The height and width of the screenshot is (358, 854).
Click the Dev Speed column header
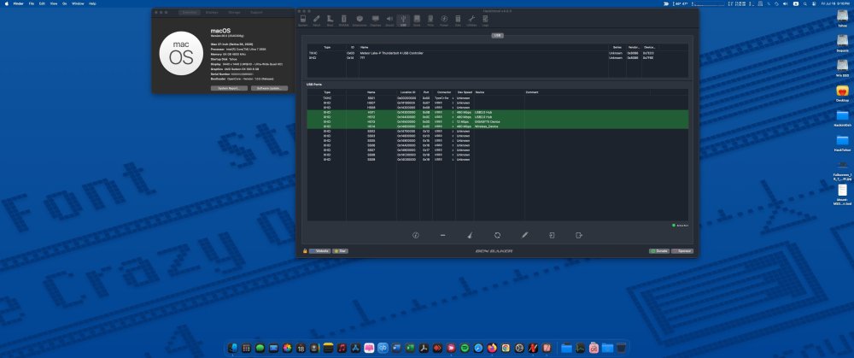tap(465, 92)
